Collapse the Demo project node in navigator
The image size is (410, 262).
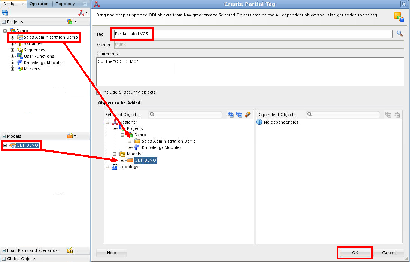5,31
